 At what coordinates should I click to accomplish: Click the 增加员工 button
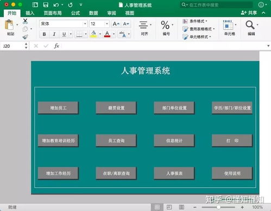coord(58,108)
